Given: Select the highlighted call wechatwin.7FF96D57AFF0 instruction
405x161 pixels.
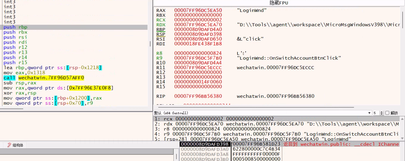Looking at the screenshot, I should pos(44,78).
